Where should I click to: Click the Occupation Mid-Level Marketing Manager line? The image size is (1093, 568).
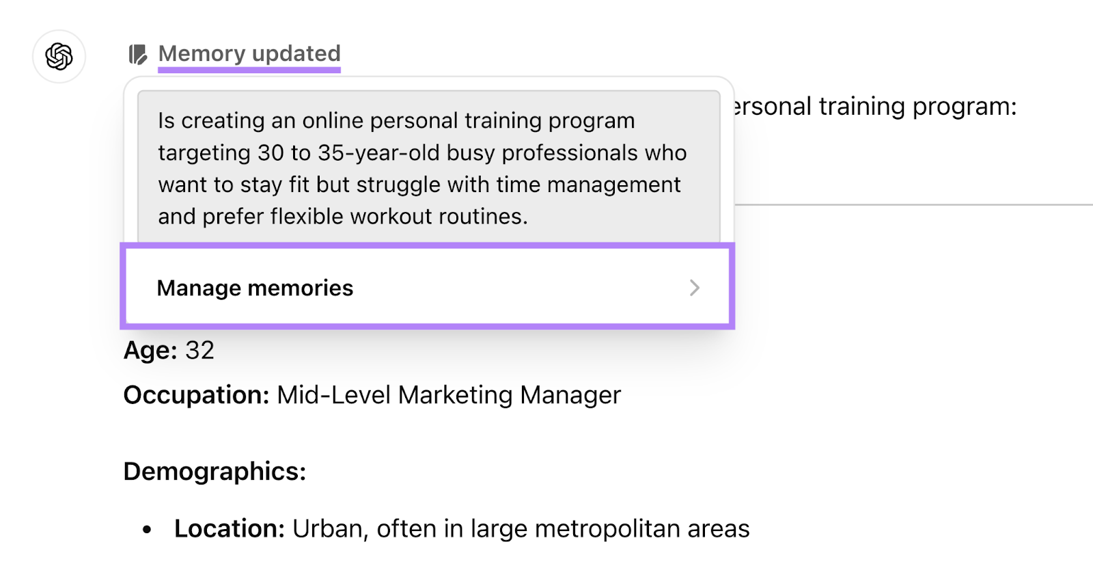372,395
